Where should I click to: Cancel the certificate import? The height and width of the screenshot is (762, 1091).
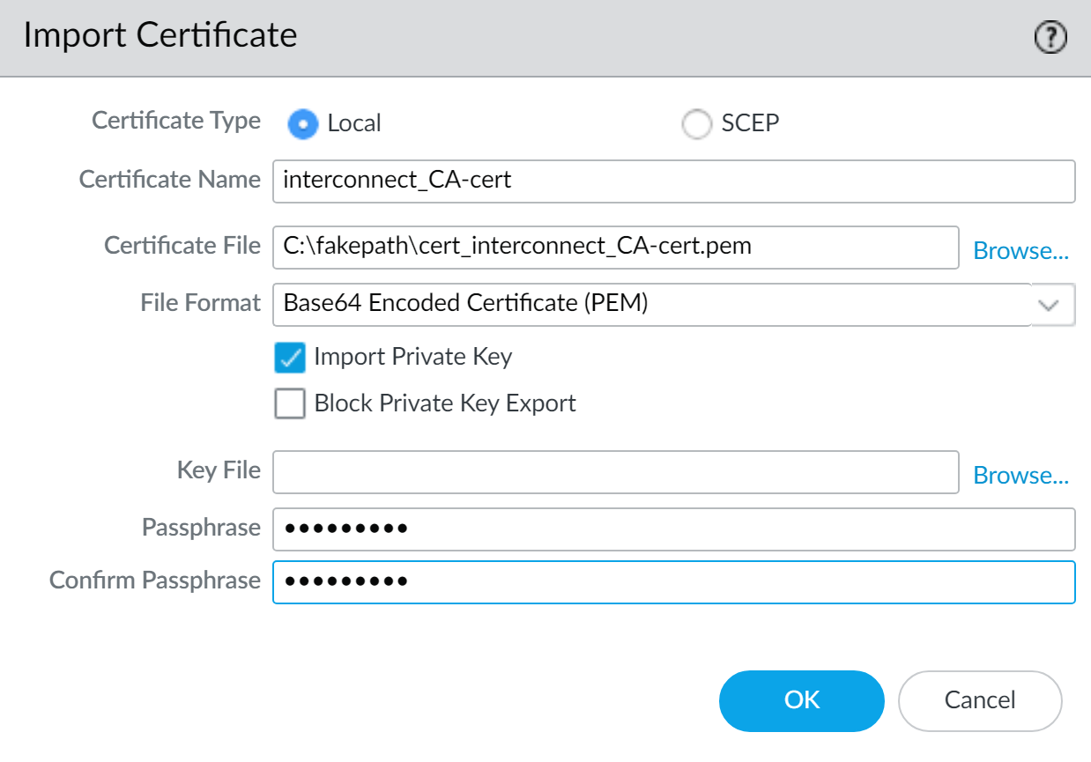979,700
